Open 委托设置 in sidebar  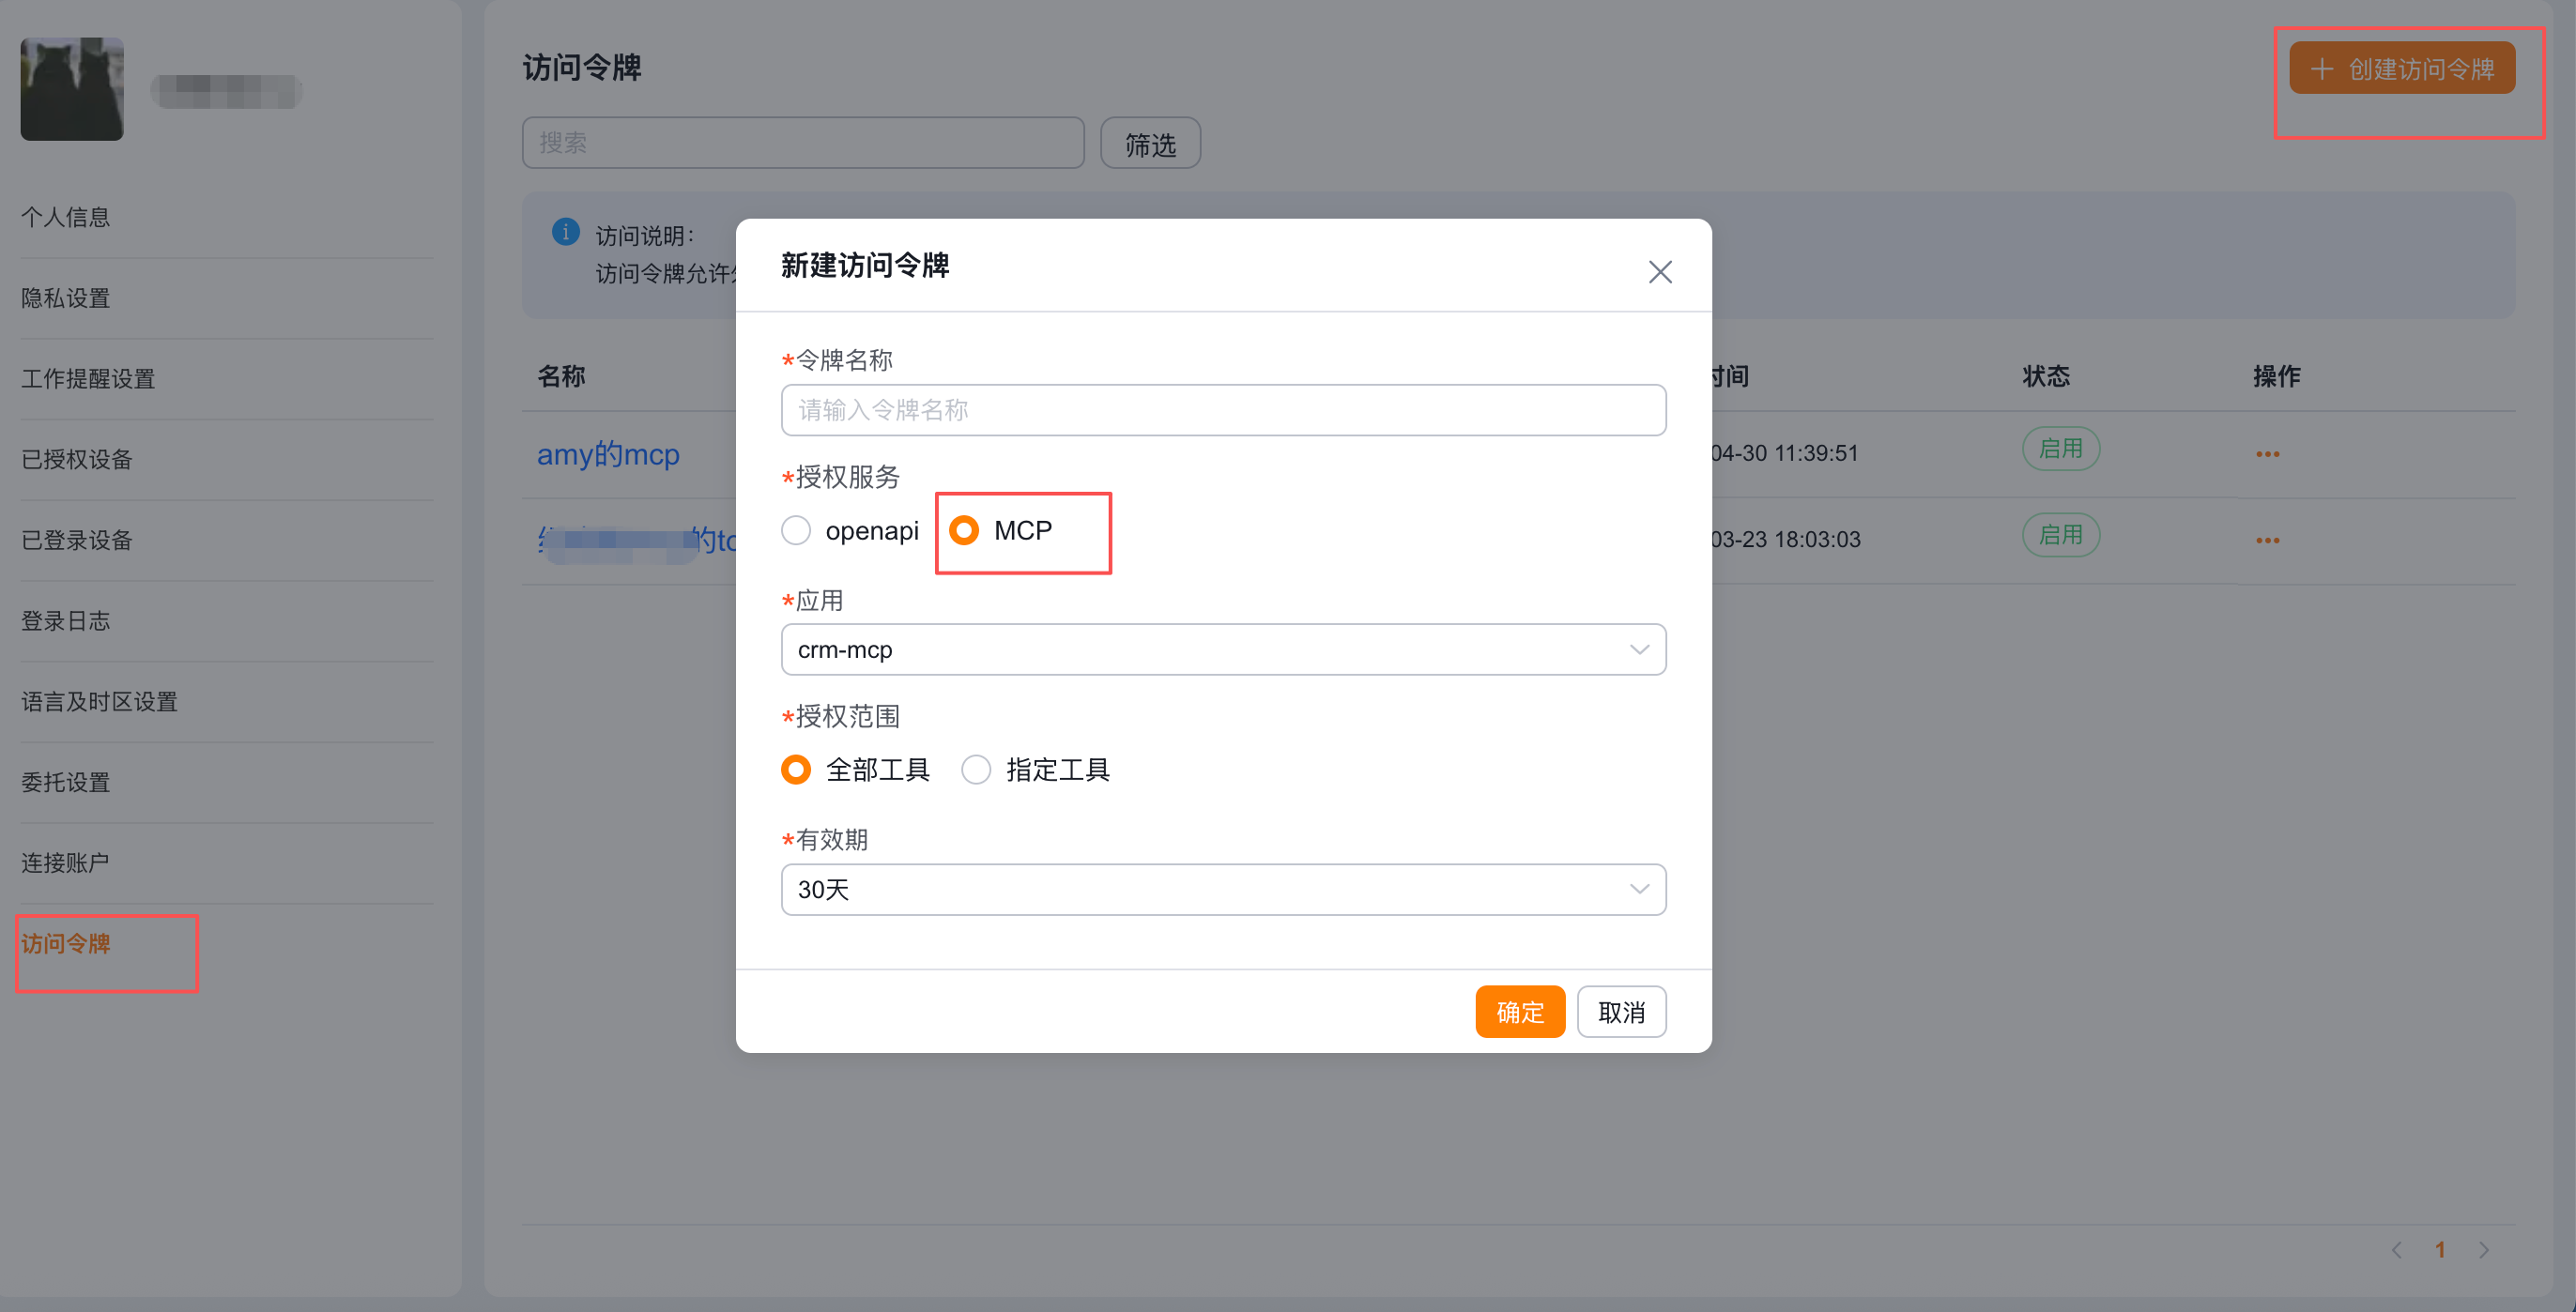[66, 782]
